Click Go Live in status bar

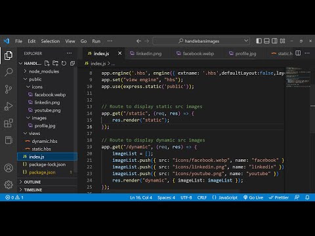[x=253, y=197]
